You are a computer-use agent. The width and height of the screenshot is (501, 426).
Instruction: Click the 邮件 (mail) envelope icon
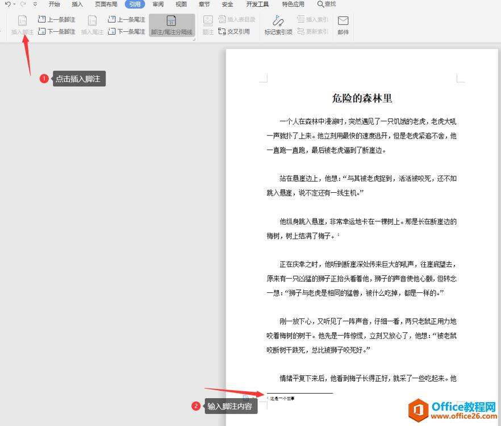343,21
